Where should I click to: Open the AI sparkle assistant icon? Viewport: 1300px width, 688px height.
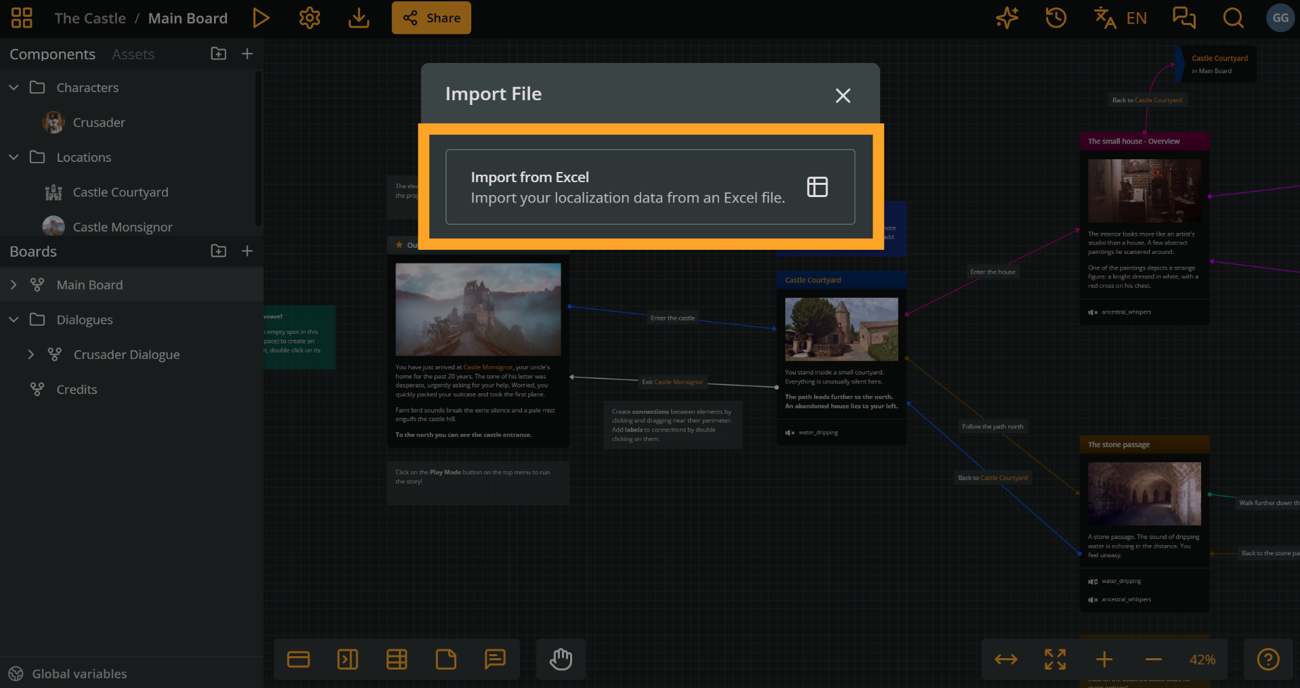coord(1007,18)
